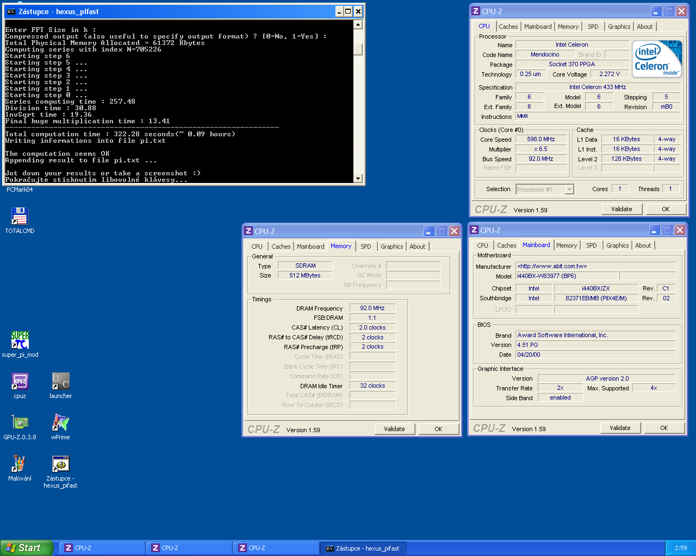Viewport: 696px width, 556px height.
Task: Click the Core Voltage 2.272 V value
Action: 610,74
